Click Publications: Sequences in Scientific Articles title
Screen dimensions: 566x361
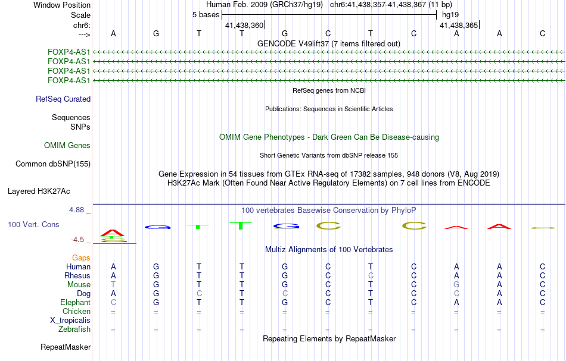pos(329,109)
